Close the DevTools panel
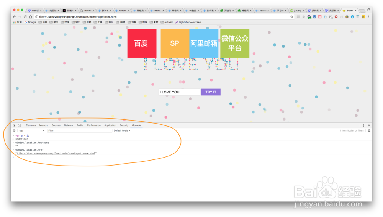Viewport: 383px width, 217px height. point(369,125)
